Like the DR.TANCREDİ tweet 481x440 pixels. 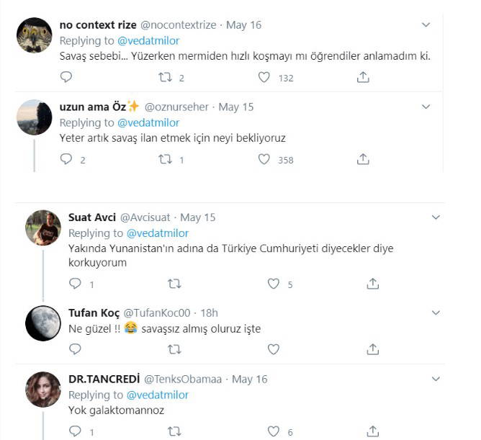274,431
